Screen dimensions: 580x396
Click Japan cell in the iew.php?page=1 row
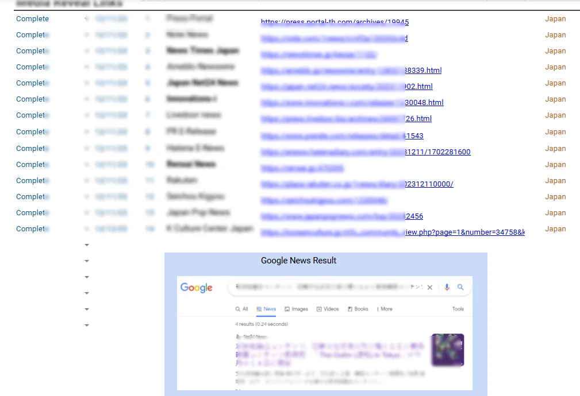pos(555,228)
